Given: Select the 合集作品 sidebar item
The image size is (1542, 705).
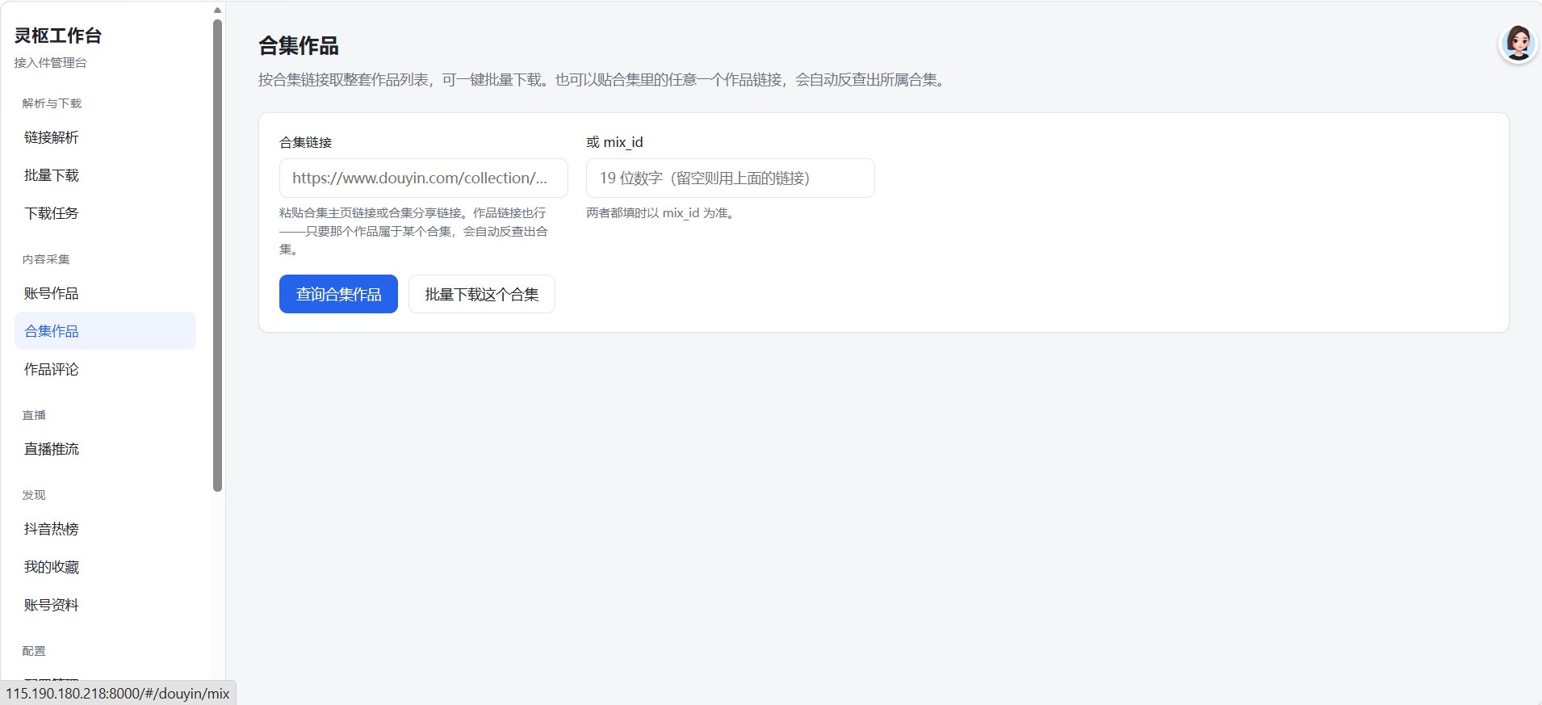Looking at the screenshot, I should 105,331.
